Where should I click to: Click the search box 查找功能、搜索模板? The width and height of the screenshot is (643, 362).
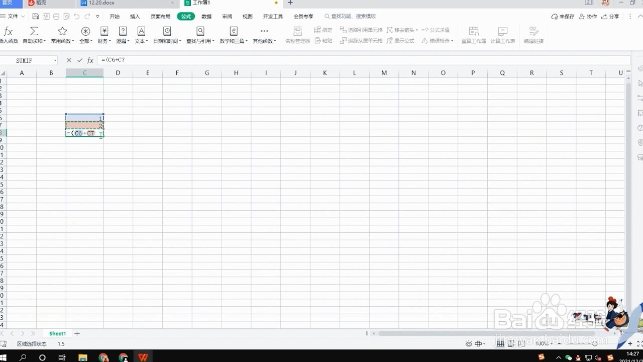[x=350, y=17]
